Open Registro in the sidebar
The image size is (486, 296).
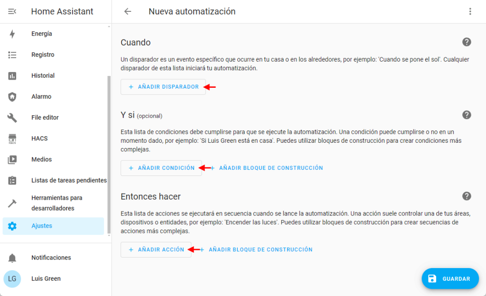tap(43, 55)
